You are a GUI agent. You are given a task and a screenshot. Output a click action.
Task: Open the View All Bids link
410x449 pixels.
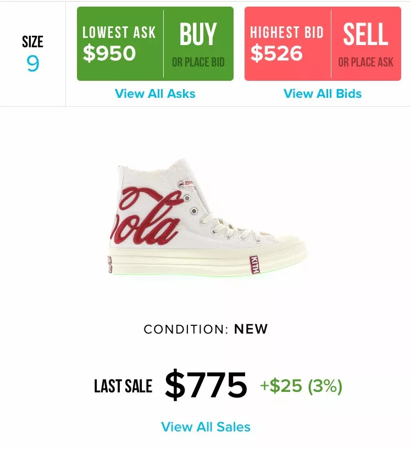point(323,93)
